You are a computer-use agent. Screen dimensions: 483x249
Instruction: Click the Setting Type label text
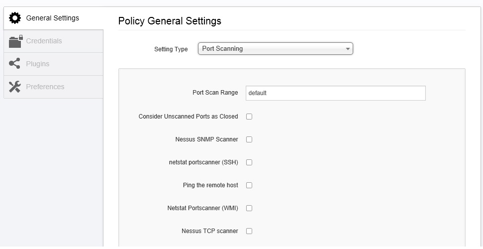pos(171,49)
